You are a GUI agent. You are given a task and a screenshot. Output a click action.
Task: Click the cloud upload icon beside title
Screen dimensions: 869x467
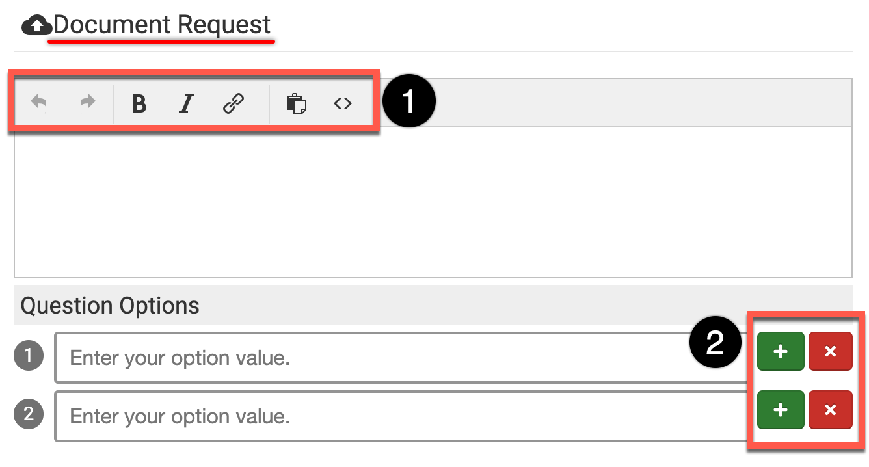pyautogui.click(x=37, y=26)
